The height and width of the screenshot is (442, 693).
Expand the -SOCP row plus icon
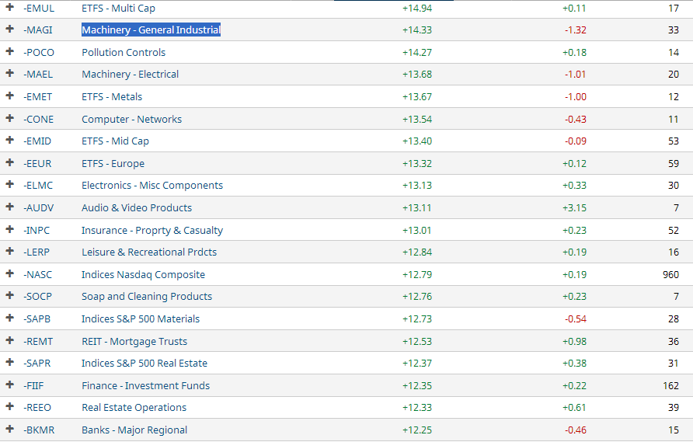9,295
